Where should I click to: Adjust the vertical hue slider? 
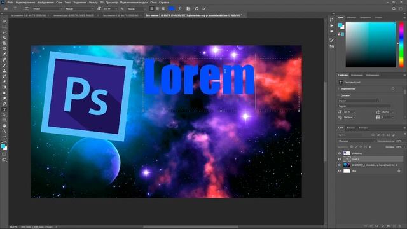(x=401, y=45)
